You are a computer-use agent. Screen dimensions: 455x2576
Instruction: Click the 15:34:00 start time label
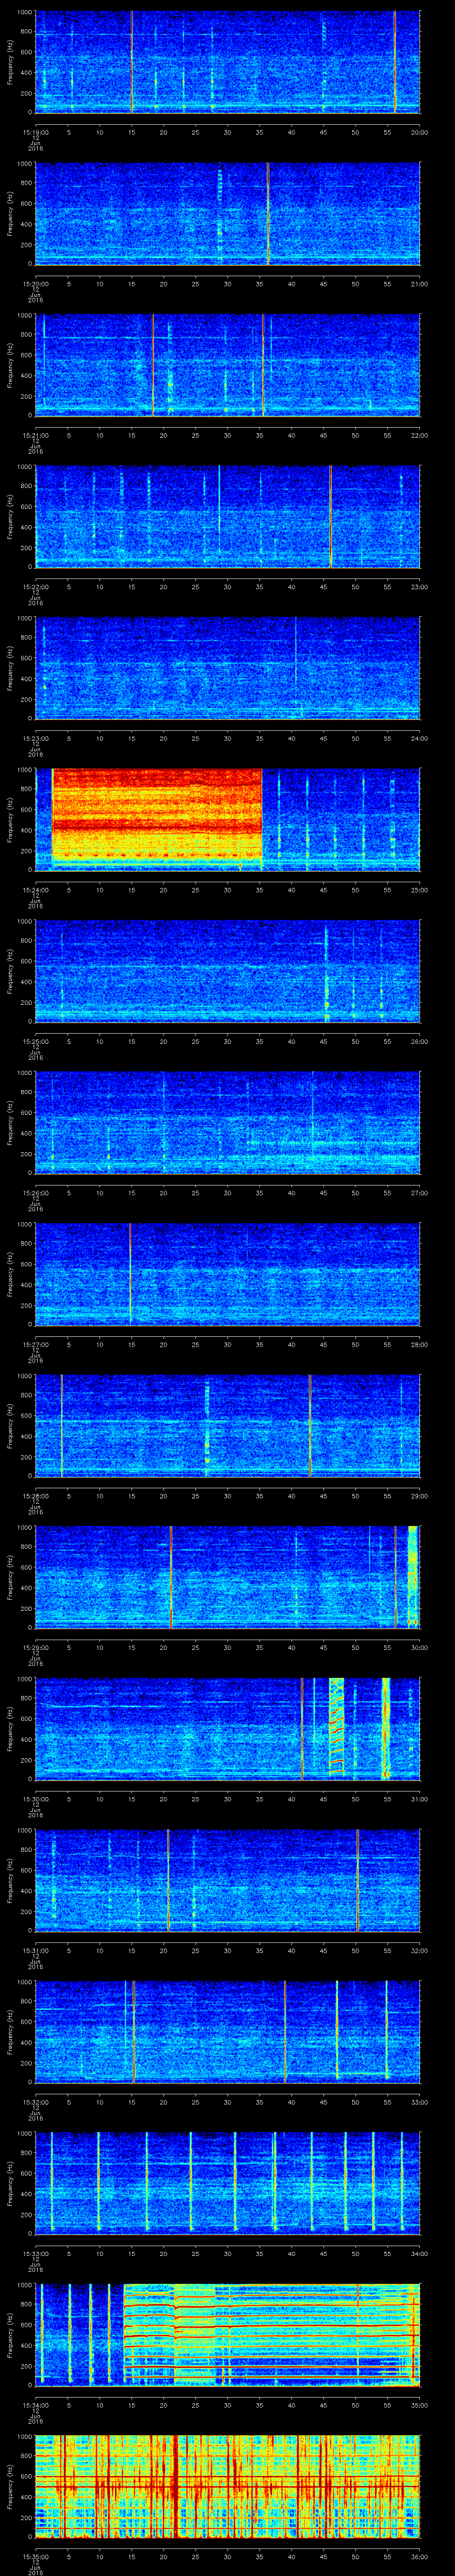[x=35, y=2405]
